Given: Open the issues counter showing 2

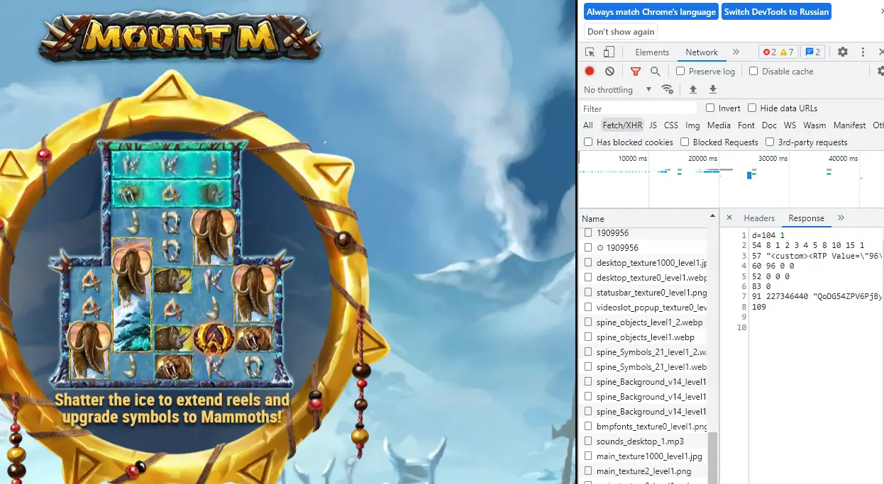Looking at the screenshot, I should click(812, 52).
